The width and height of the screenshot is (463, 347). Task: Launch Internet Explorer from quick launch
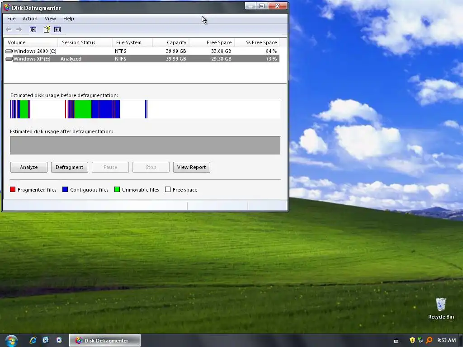33,340
